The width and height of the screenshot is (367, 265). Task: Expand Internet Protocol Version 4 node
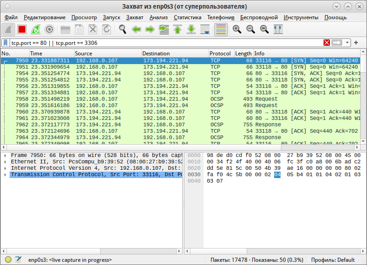click(5, 168)
